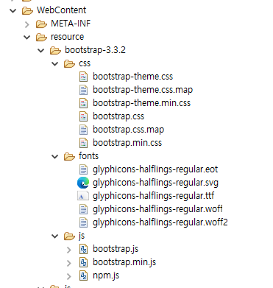The image size is (273, 288).
Task: Select the file name bootstrap-theme.css.map
Action: (x=143, y=90)
